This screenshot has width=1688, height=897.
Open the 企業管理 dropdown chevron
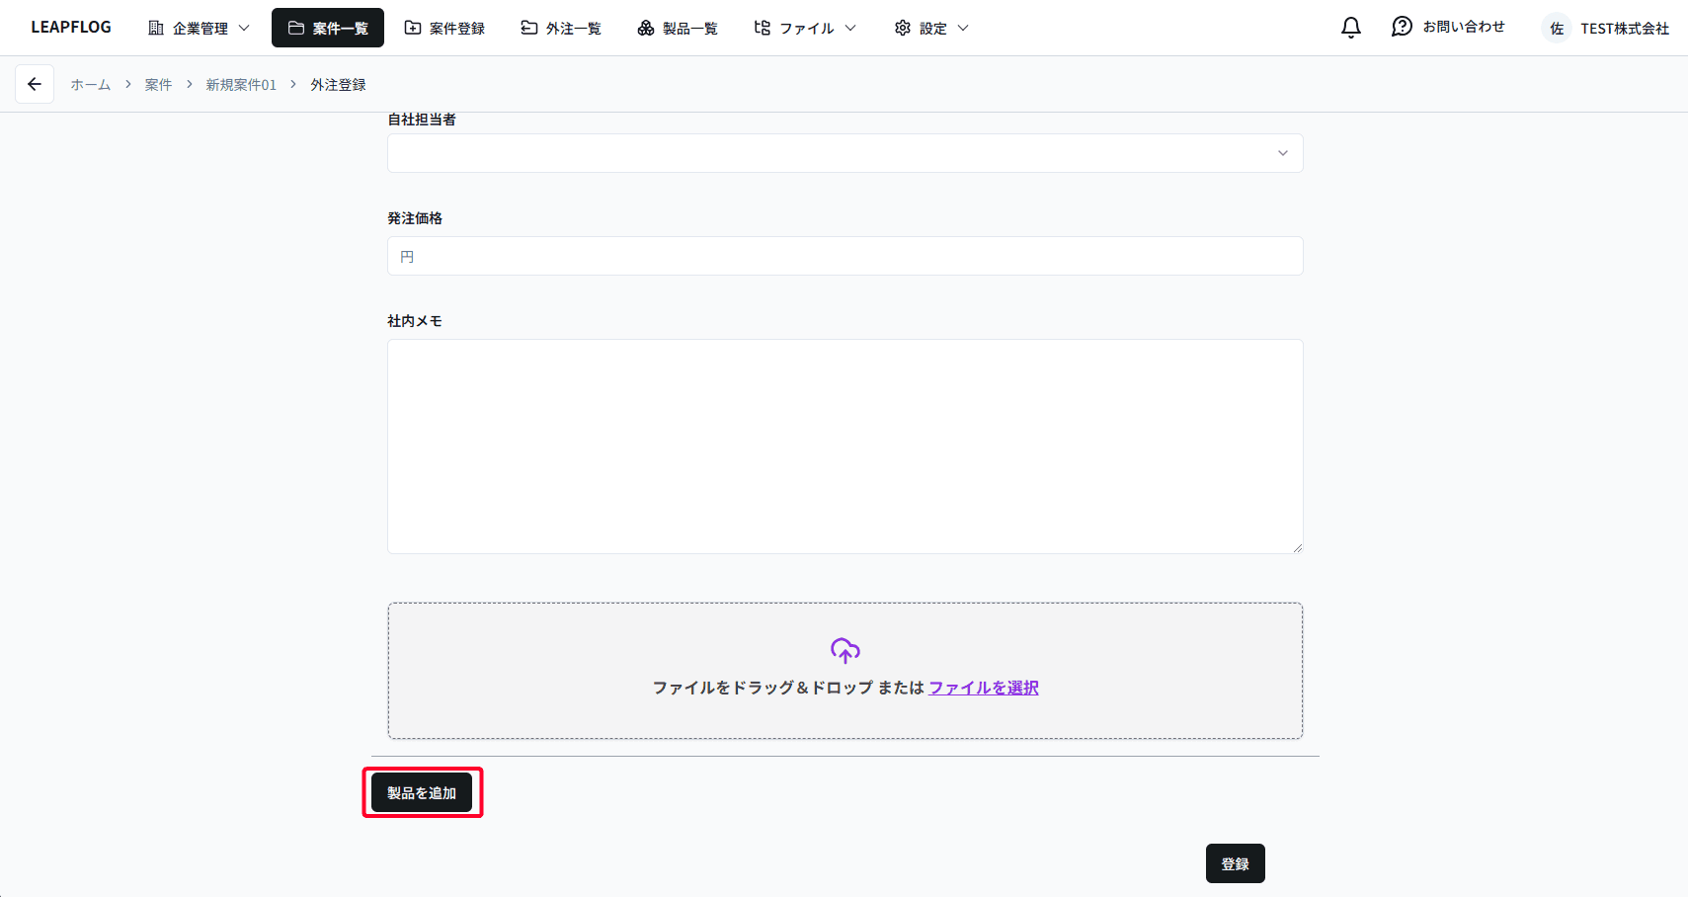pos(244,28)
